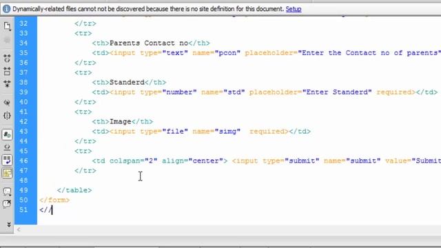Click the closing </tr> tag on line 47
This screenshot has width=441, height=248.
tap(85, 171)
